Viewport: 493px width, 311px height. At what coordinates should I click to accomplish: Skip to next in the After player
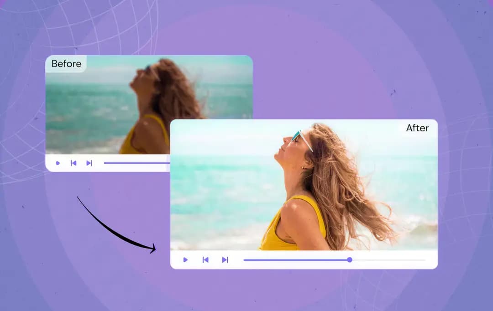[x=225, y=260]
